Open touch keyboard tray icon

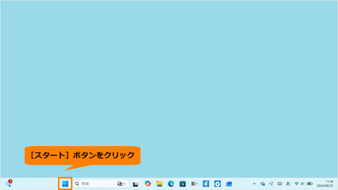[280, 184]
